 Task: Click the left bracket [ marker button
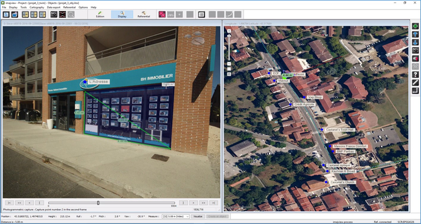tap(39, 203)
